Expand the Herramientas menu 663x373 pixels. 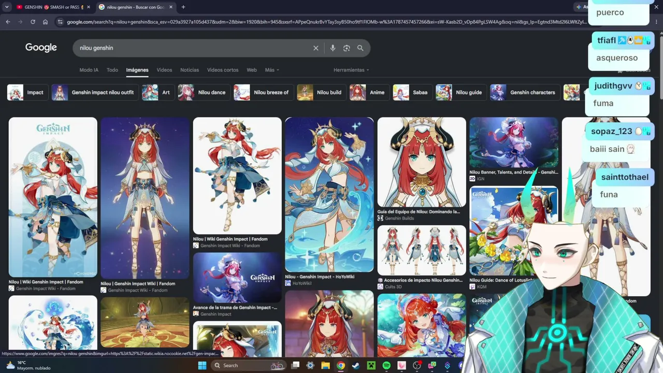[x=351, y=70]
